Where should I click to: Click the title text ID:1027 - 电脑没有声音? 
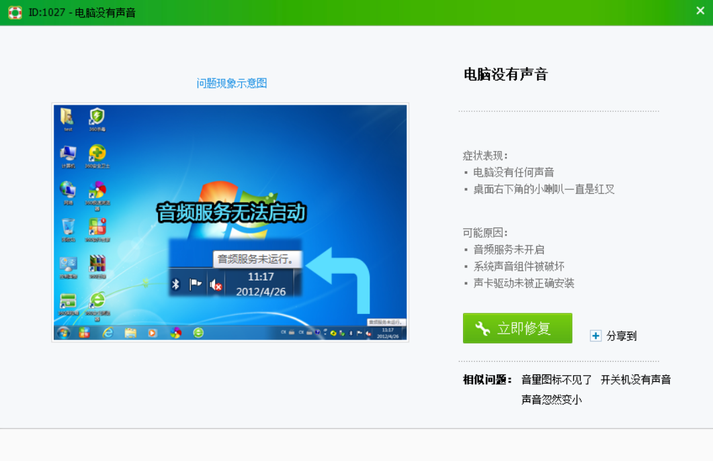(x=82, y=13)
